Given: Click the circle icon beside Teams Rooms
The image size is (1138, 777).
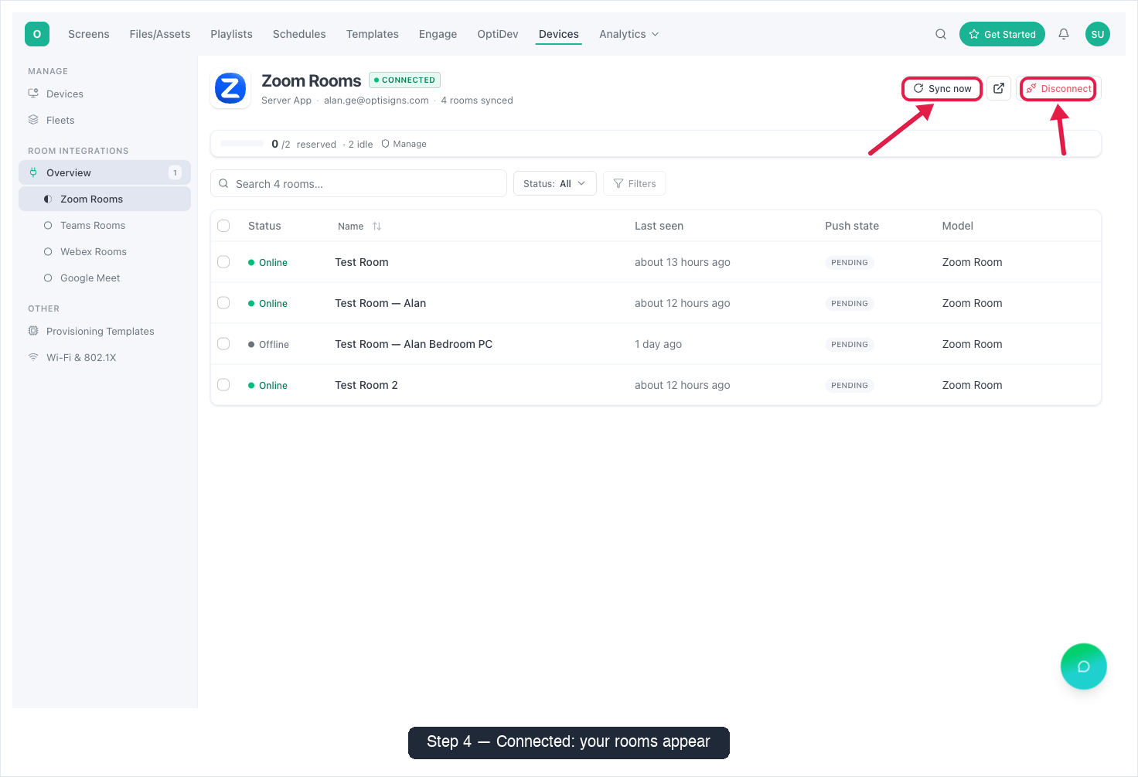Looking at the screenshot, I should (48, 225).
